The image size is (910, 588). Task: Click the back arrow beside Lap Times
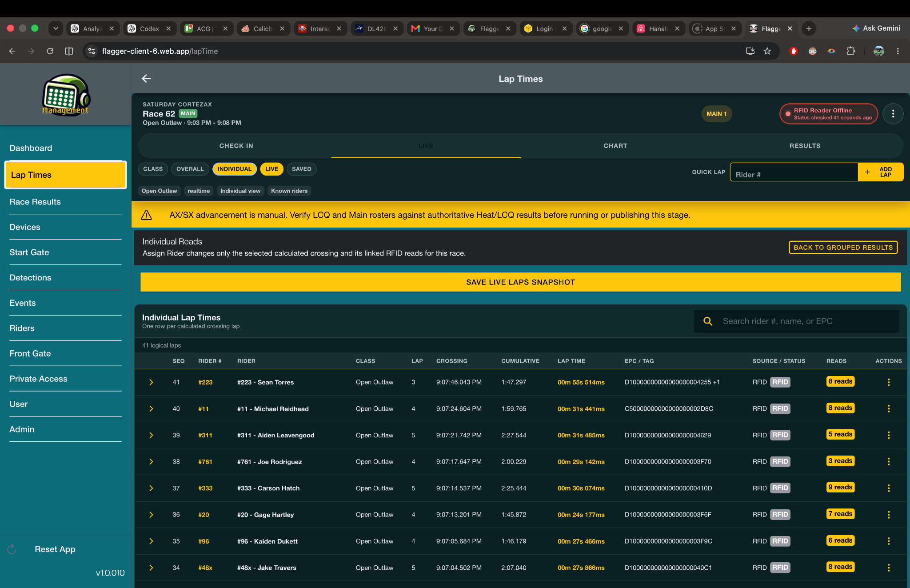pos(146,79)
